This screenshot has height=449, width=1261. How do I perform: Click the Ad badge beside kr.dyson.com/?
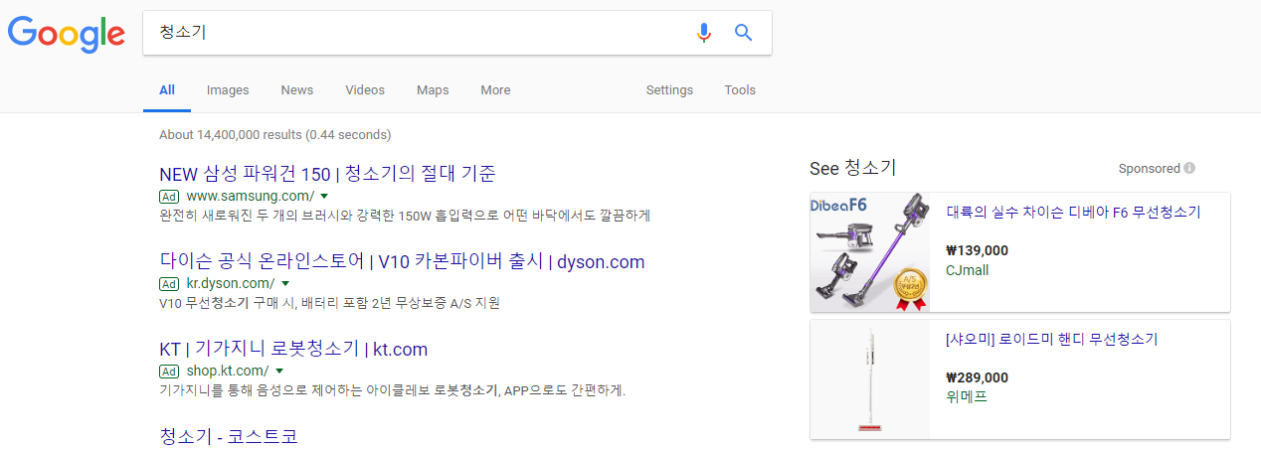[x=169, y=284]
